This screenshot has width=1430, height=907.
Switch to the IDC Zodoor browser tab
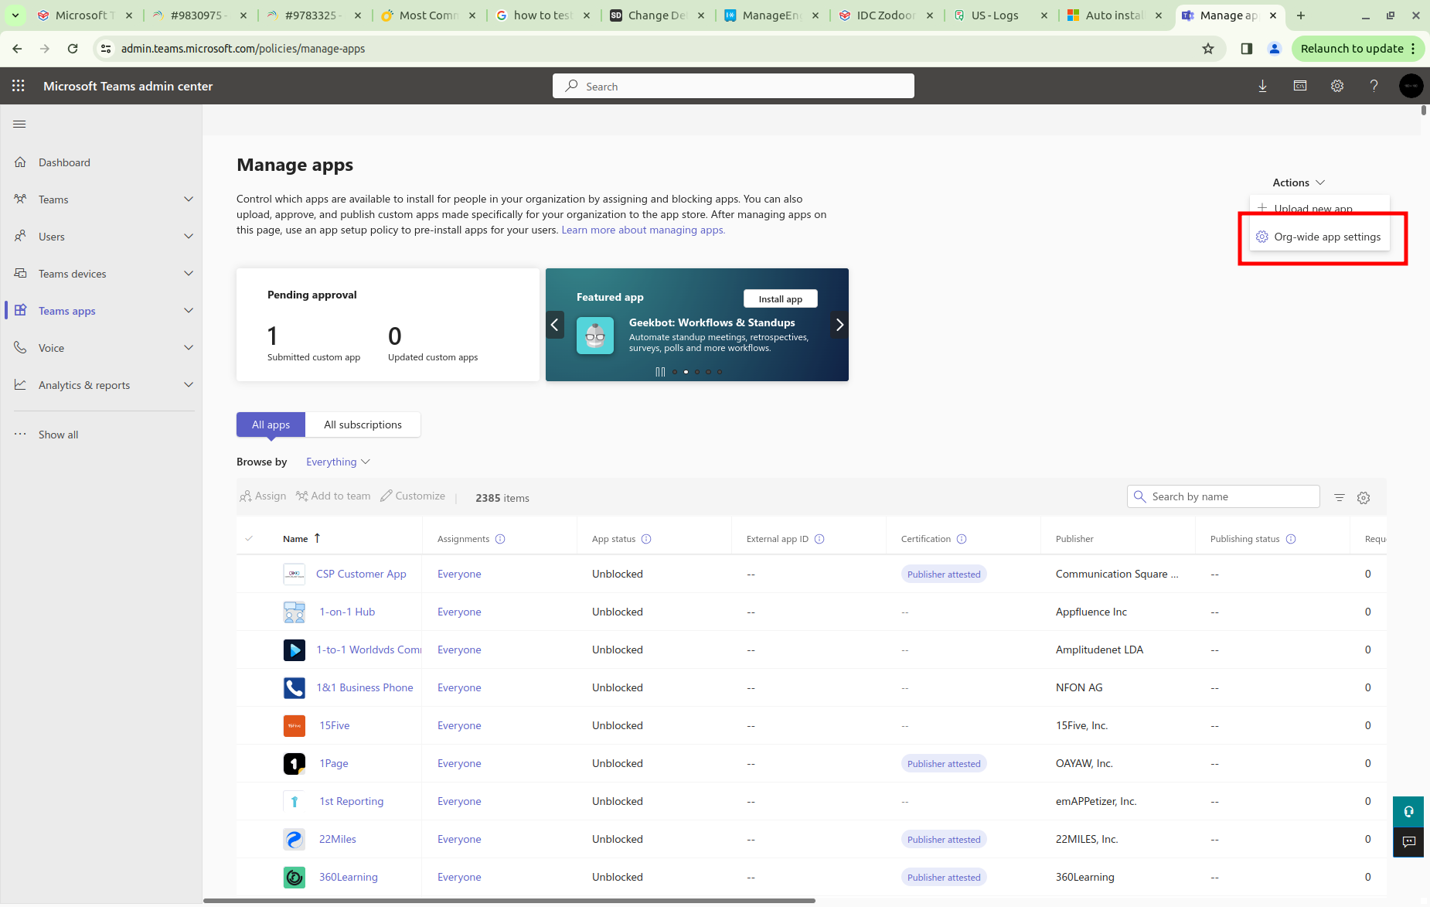pyautogui.click(x=886, y=15)
